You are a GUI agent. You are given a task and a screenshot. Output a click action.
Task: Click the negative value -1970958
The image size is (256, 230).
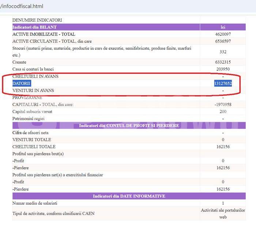click(x=223, y=105)
